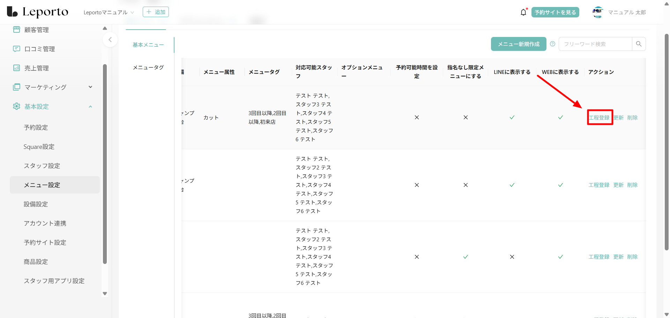Screen dimensions: 670x318
Task: Click 予約可能時間 cross in second row
Action: (x=417, y=185)
